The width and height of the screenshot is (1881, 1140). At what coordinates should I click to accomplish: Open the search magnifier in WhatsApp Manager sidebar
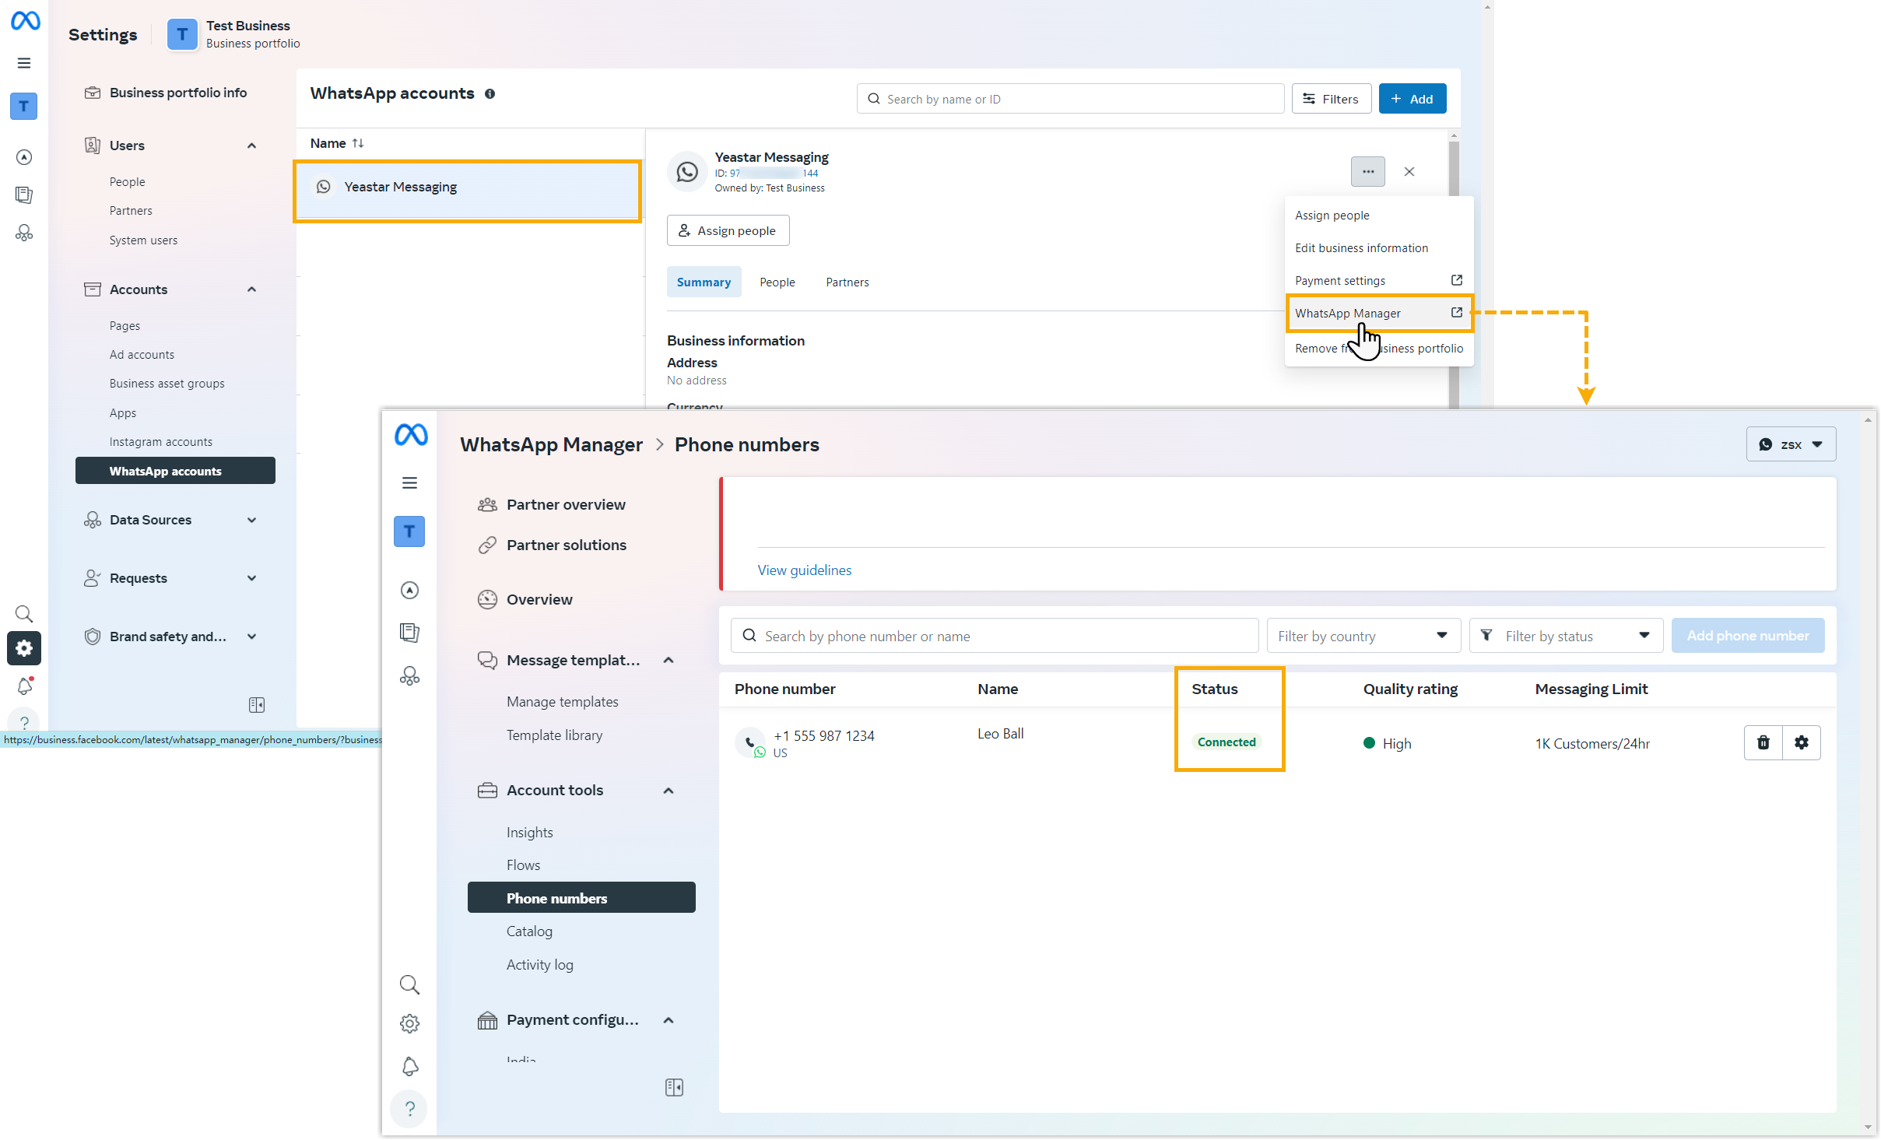pos(409,984)
